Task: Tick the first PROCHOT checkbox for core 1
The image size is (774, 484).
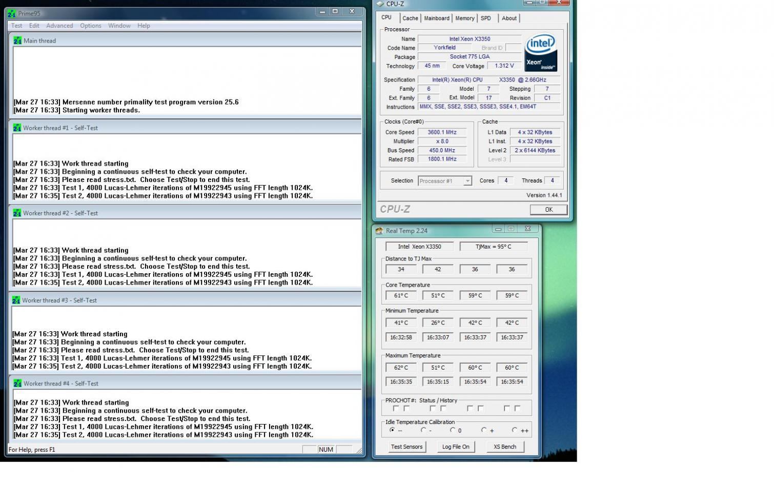Action: point(396,409)
